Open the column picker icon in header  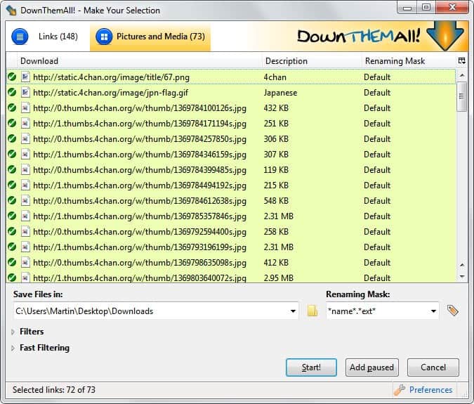pyautogui.click(x=461, y=61)
